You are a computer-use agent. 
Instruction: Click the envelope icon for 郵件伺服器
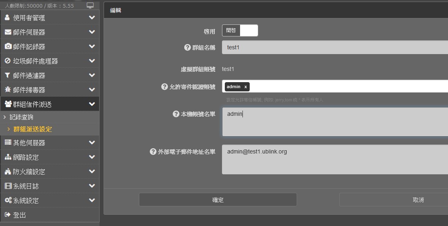click(x=8, y=32)
